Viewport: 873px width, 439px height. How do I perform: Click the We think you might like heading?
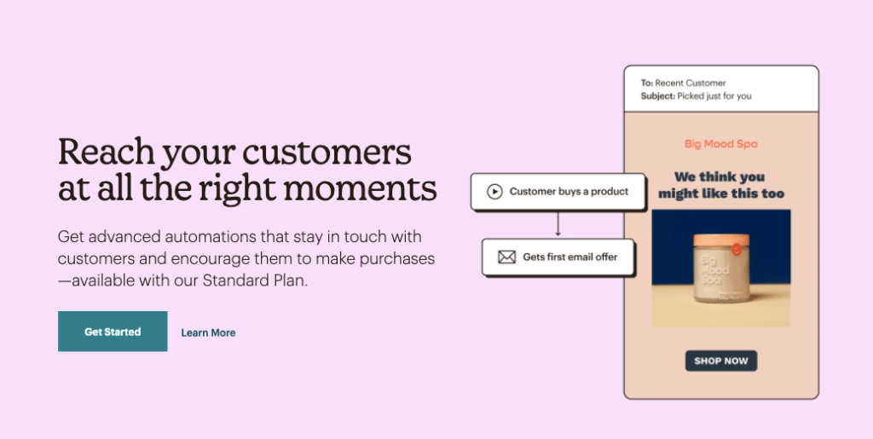721,185
